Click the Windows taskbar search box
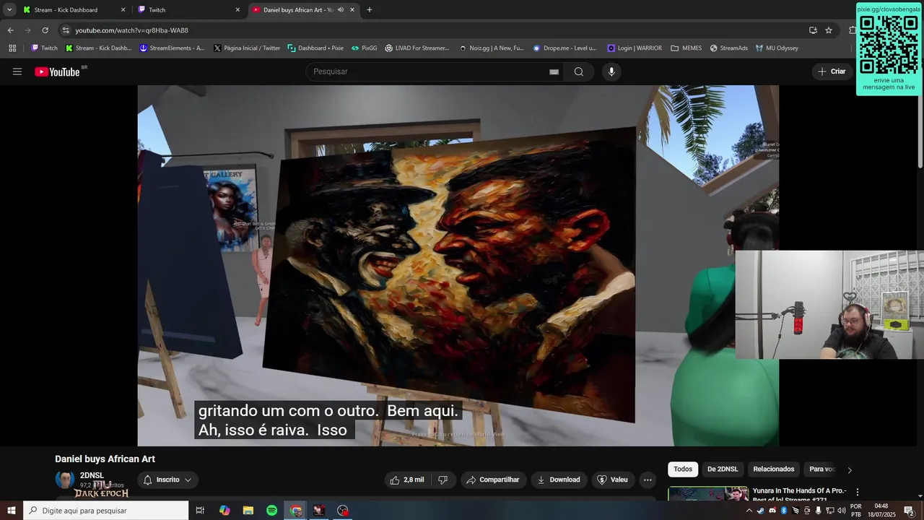The image size is (924, 520). tap(105, 511)
